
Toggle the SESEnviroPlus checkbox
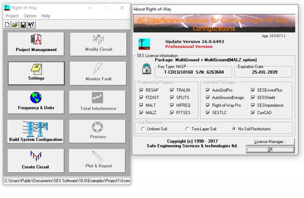pyautogui.click(x=253, y=90)
